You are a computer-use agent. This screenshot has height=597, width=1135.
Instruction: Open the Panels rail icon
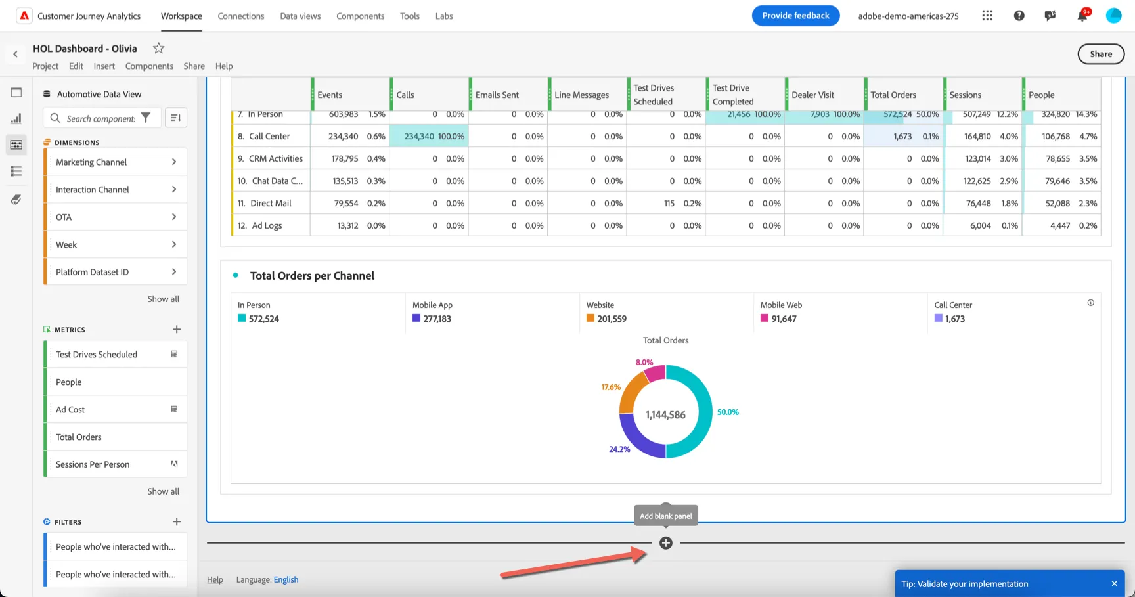click(16, 93)
